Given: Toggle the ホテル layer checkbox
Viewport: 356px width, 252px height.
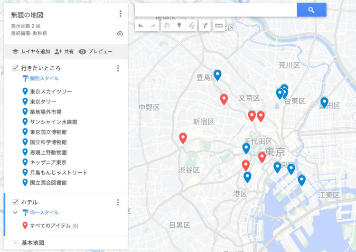Looking at the screenshot, I should point(15,202).
